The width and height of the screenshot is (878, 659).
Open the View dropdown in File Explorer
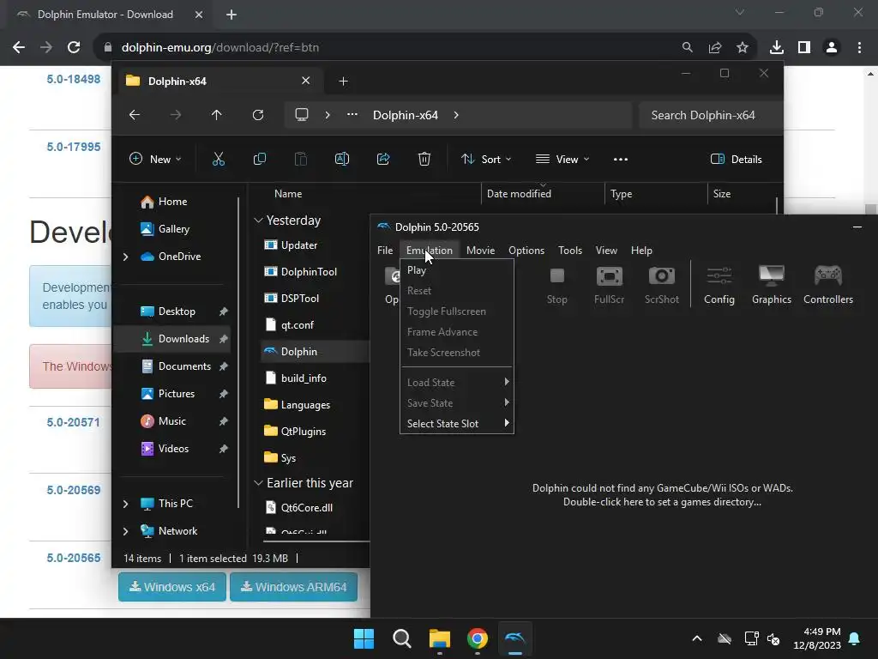click(x=562, y=159)
